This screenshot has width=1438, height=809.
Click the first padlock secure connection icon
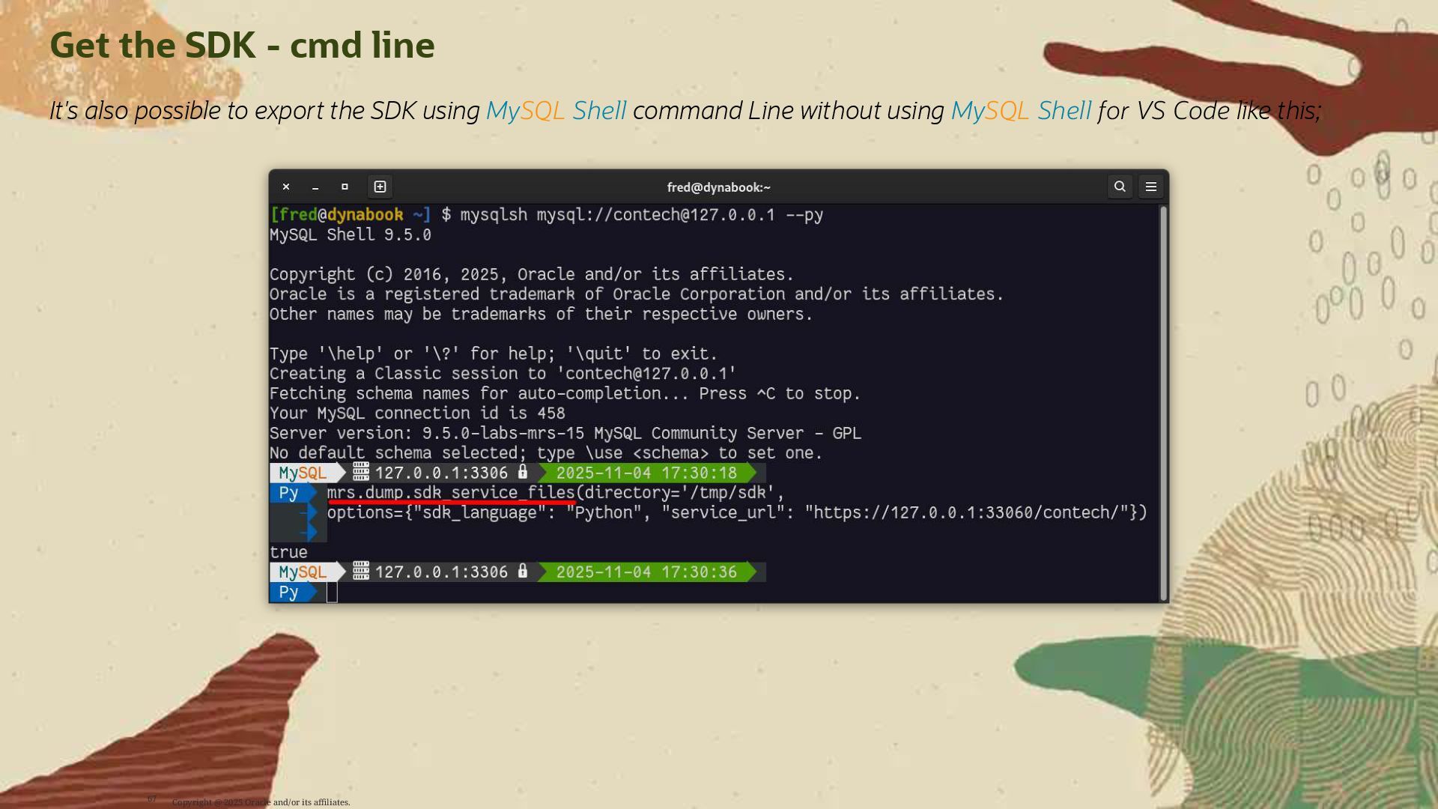pos(523,472)
